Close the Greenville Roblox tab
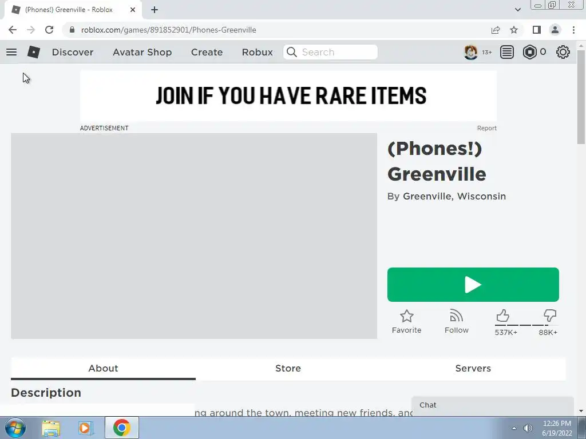The height and width of the screenshot is (439, 586). [x=133, y=10]
